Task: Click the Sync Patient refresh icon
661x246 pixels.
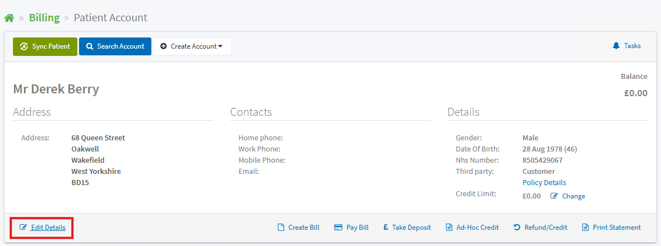Action: click(24, 46)
